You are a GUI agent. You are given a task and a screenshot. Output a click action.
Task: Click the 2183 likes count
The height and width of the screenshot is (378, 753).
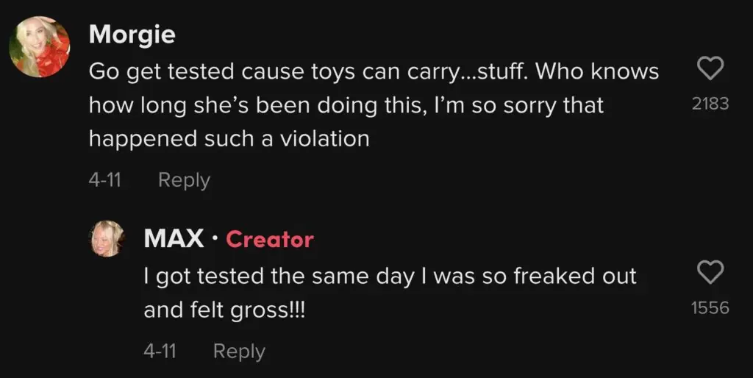pos(710,104)
